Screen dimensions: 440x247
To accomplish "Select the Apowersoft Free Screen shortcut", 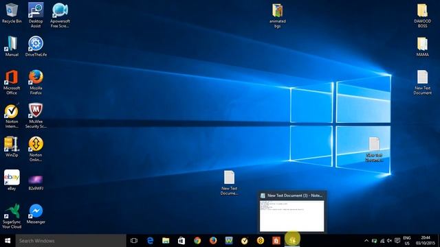I will [x=60, y=15].
